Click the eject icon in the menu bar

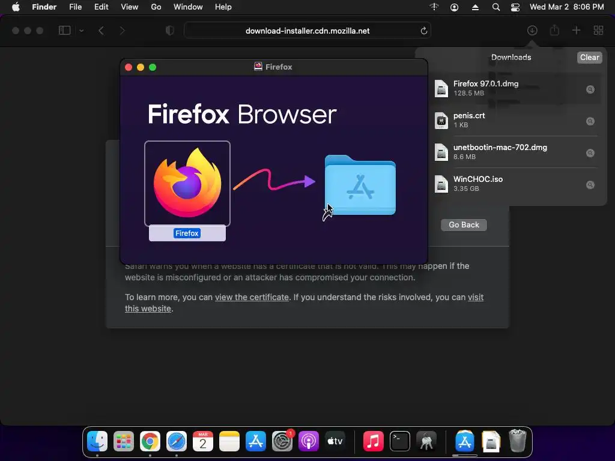coord(475,7)
